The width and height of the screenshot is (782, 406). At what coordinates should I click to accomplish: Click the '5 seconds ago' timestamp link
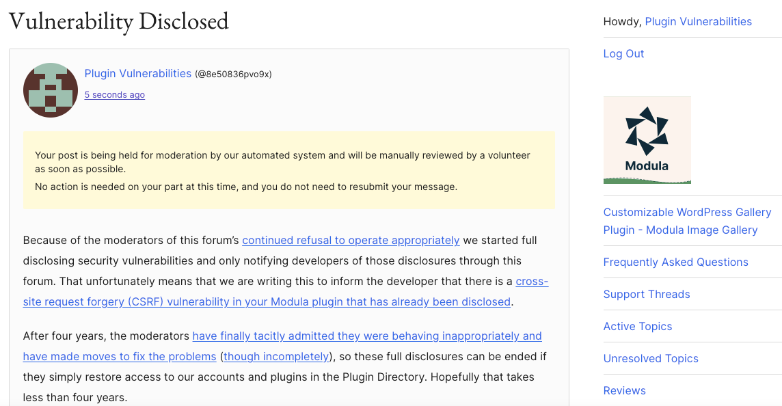(x=115, y=95)
